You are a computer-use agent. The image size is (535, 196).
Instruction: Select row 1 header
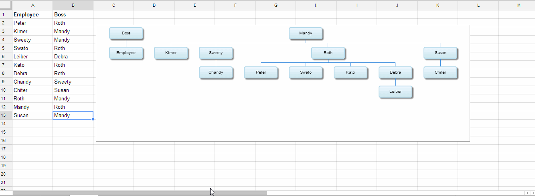pyautogui.click(x=6, y=14)
